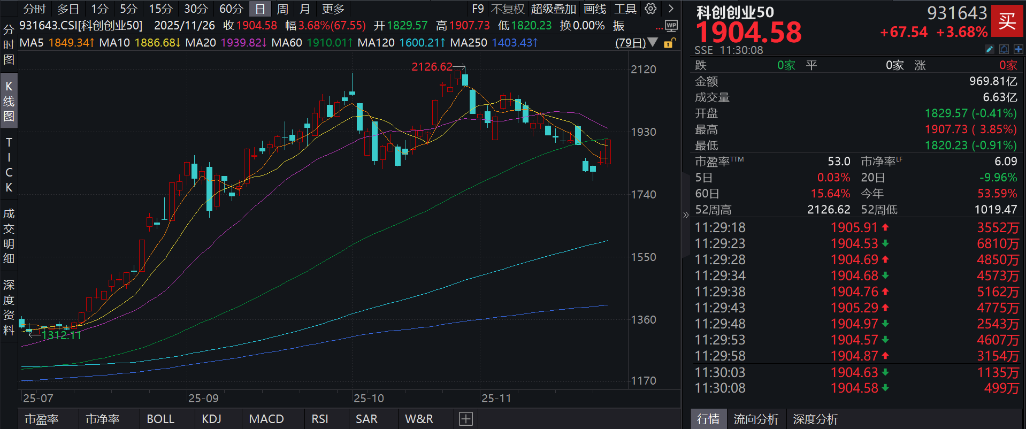The width and height of the screenshot is (1026, 429).
Task: Set a price alert with bell icon
Action: click(x=1004, y=49)
